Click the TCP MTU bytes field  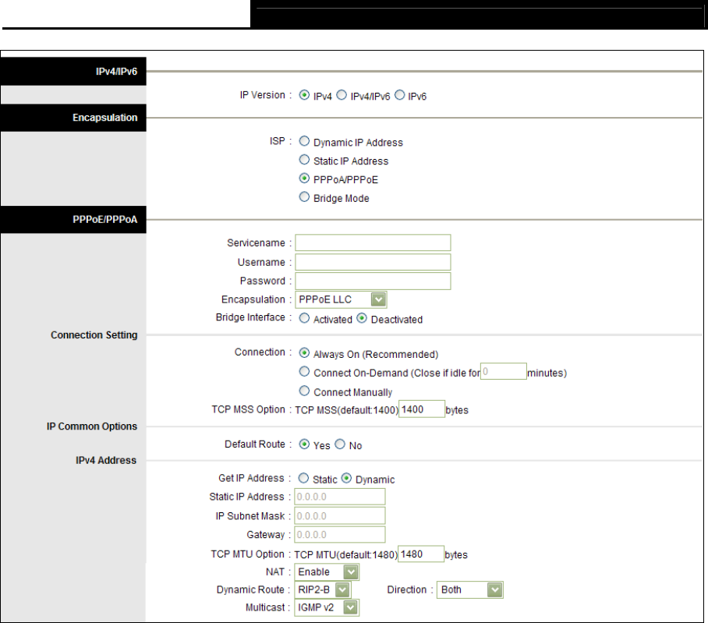coord(421,554)
